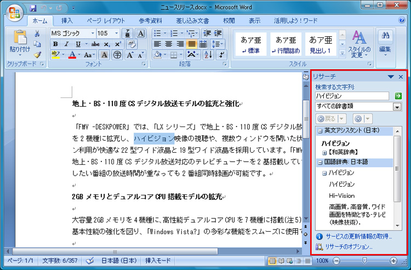Image resolution: width=411 pixels, height=270 pixels.
Task: Open line spacing dropdown
Action: (218, 44)
